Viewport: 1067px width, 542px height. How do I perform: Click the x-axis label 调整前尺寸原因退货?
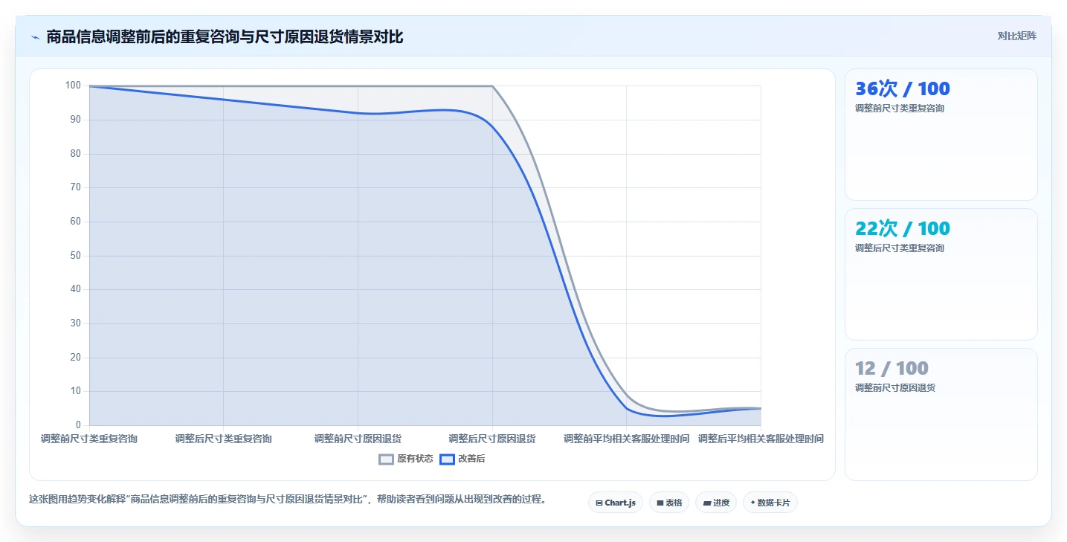pyautogui.click(x=358, y=439)
